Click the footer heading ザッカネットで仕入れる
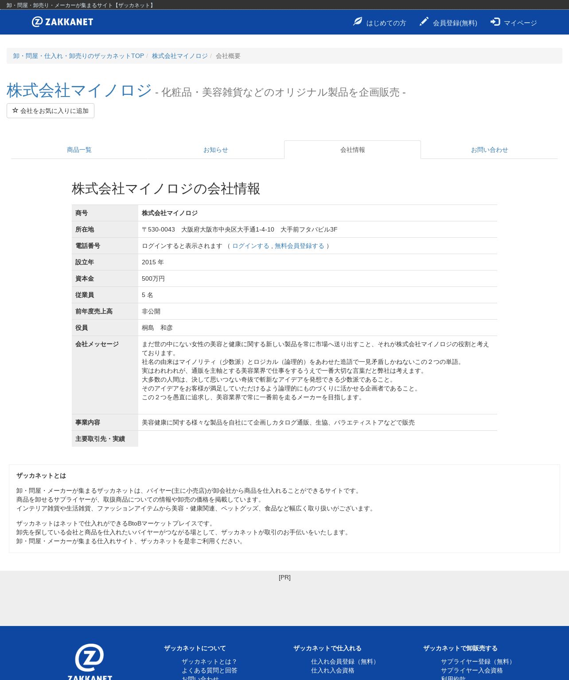Screen dimensions: 569x680 click(x=327, y=648)
